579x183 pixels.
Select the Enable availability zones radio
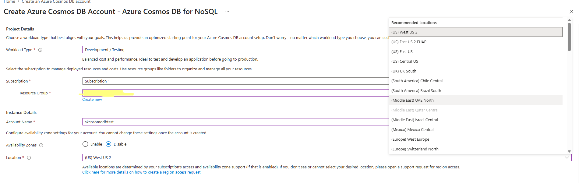click(x=85, y=144)
